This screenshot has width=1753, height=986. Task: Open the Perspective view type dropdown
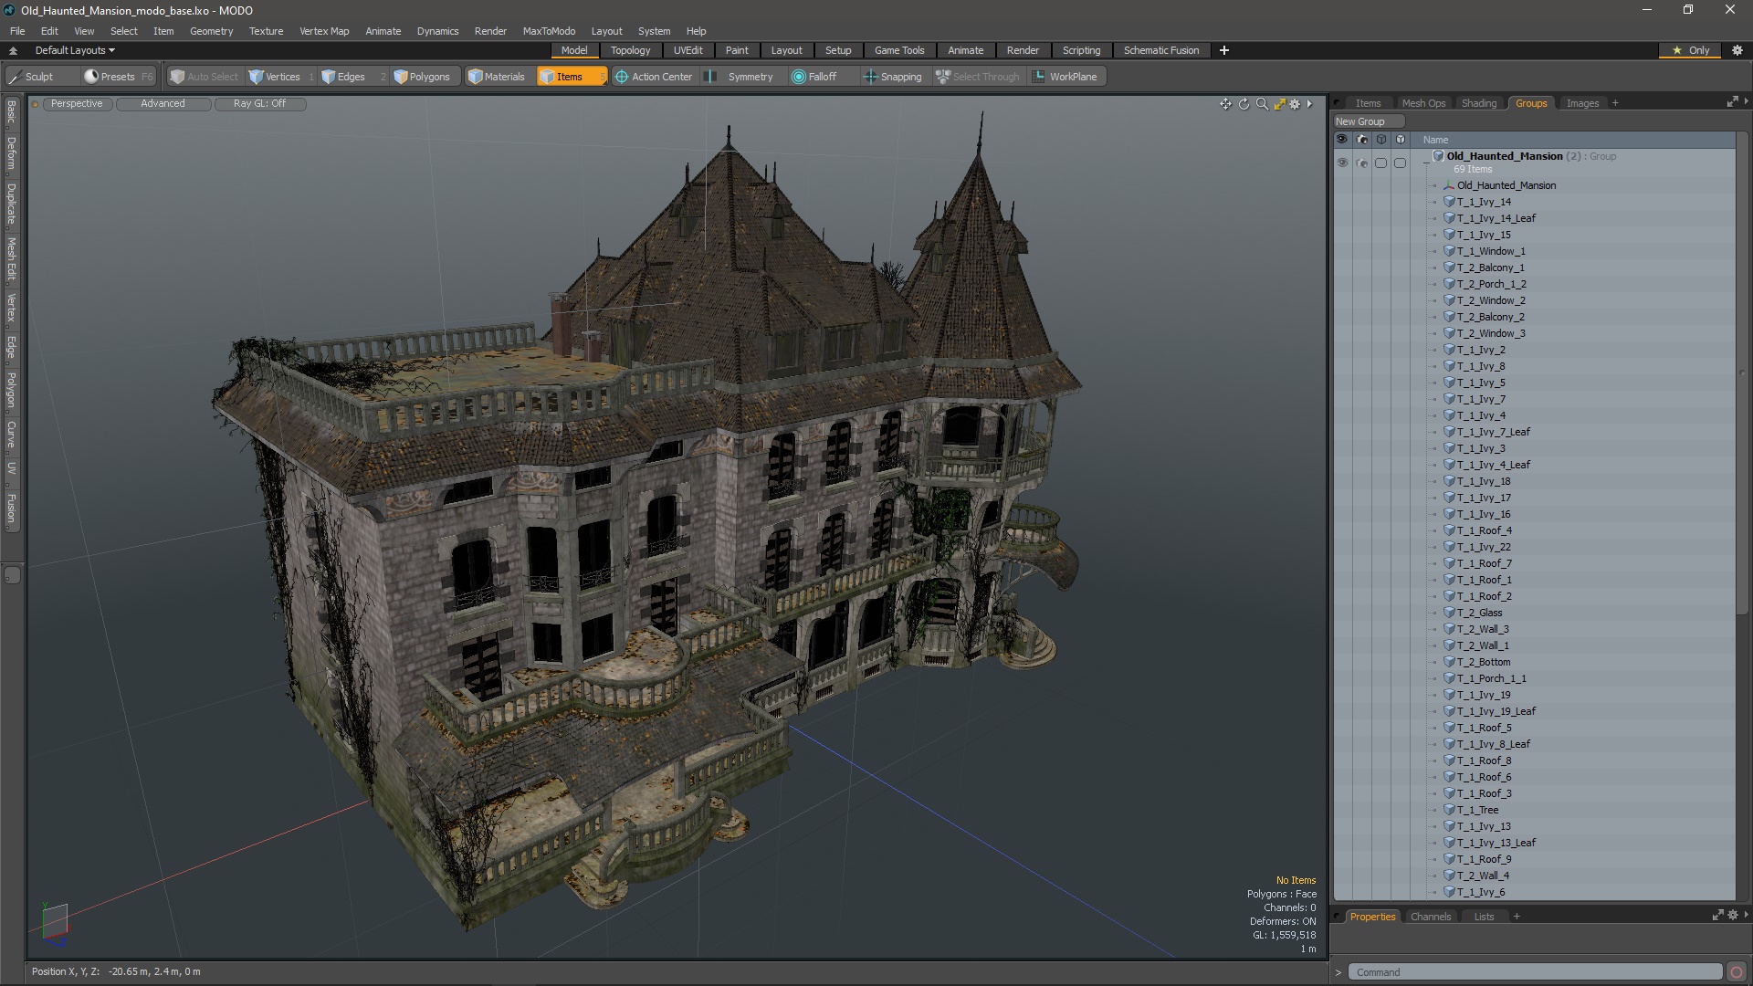[x=77, y=104]
